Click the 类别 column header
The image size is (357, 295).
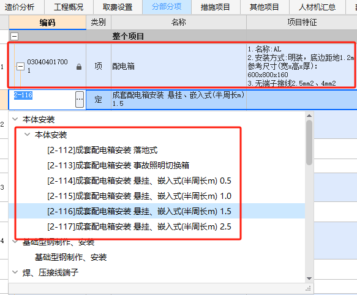point(99,22)
